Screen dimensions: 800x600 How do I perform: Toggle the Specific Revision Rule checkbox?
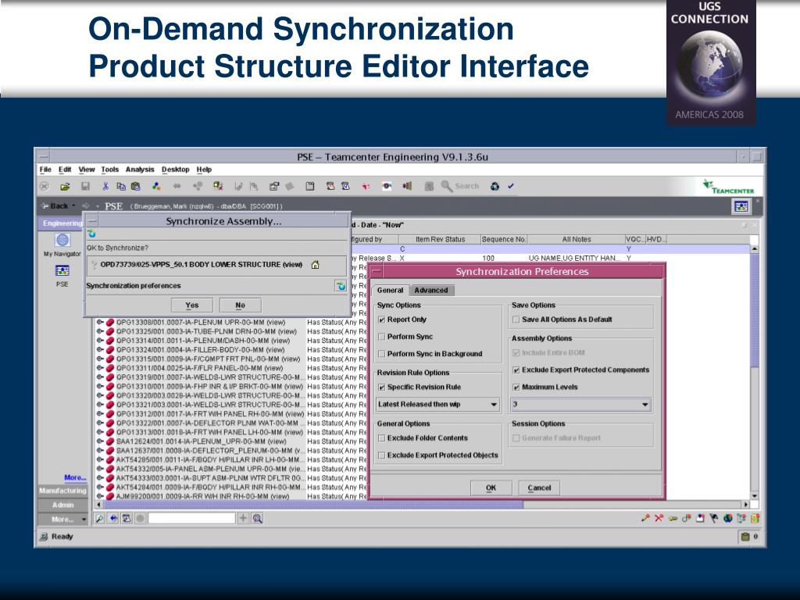coord(381,387)
